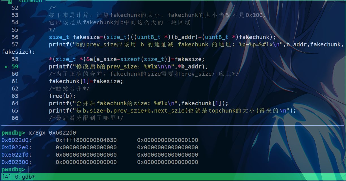Click line number 58

(x=15, y=59)
